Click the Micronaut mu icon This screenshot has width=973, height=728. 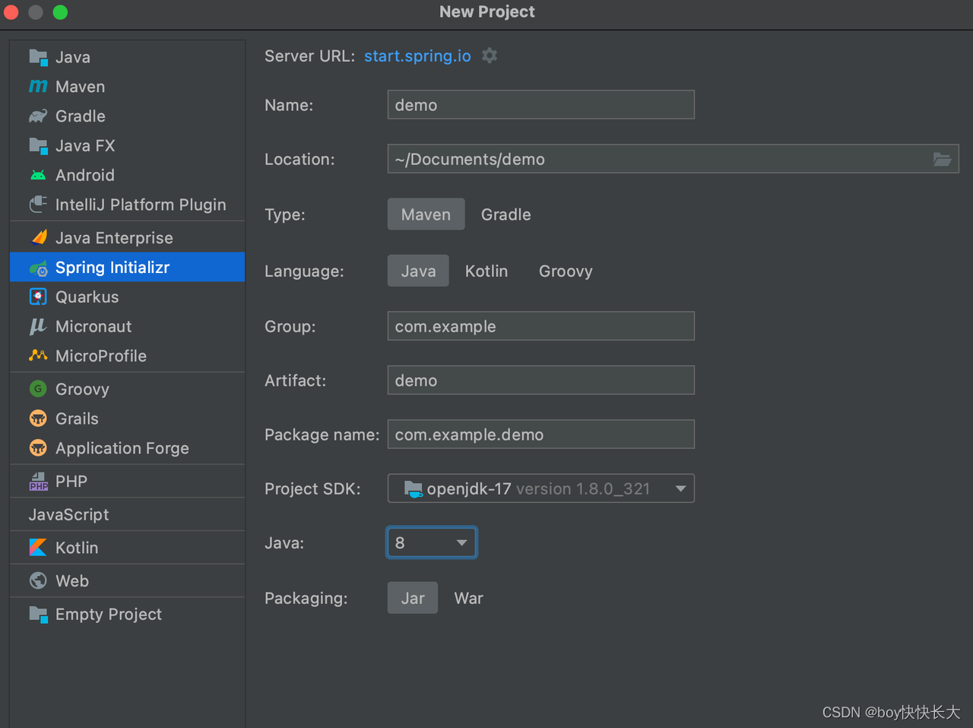(38, 326)
